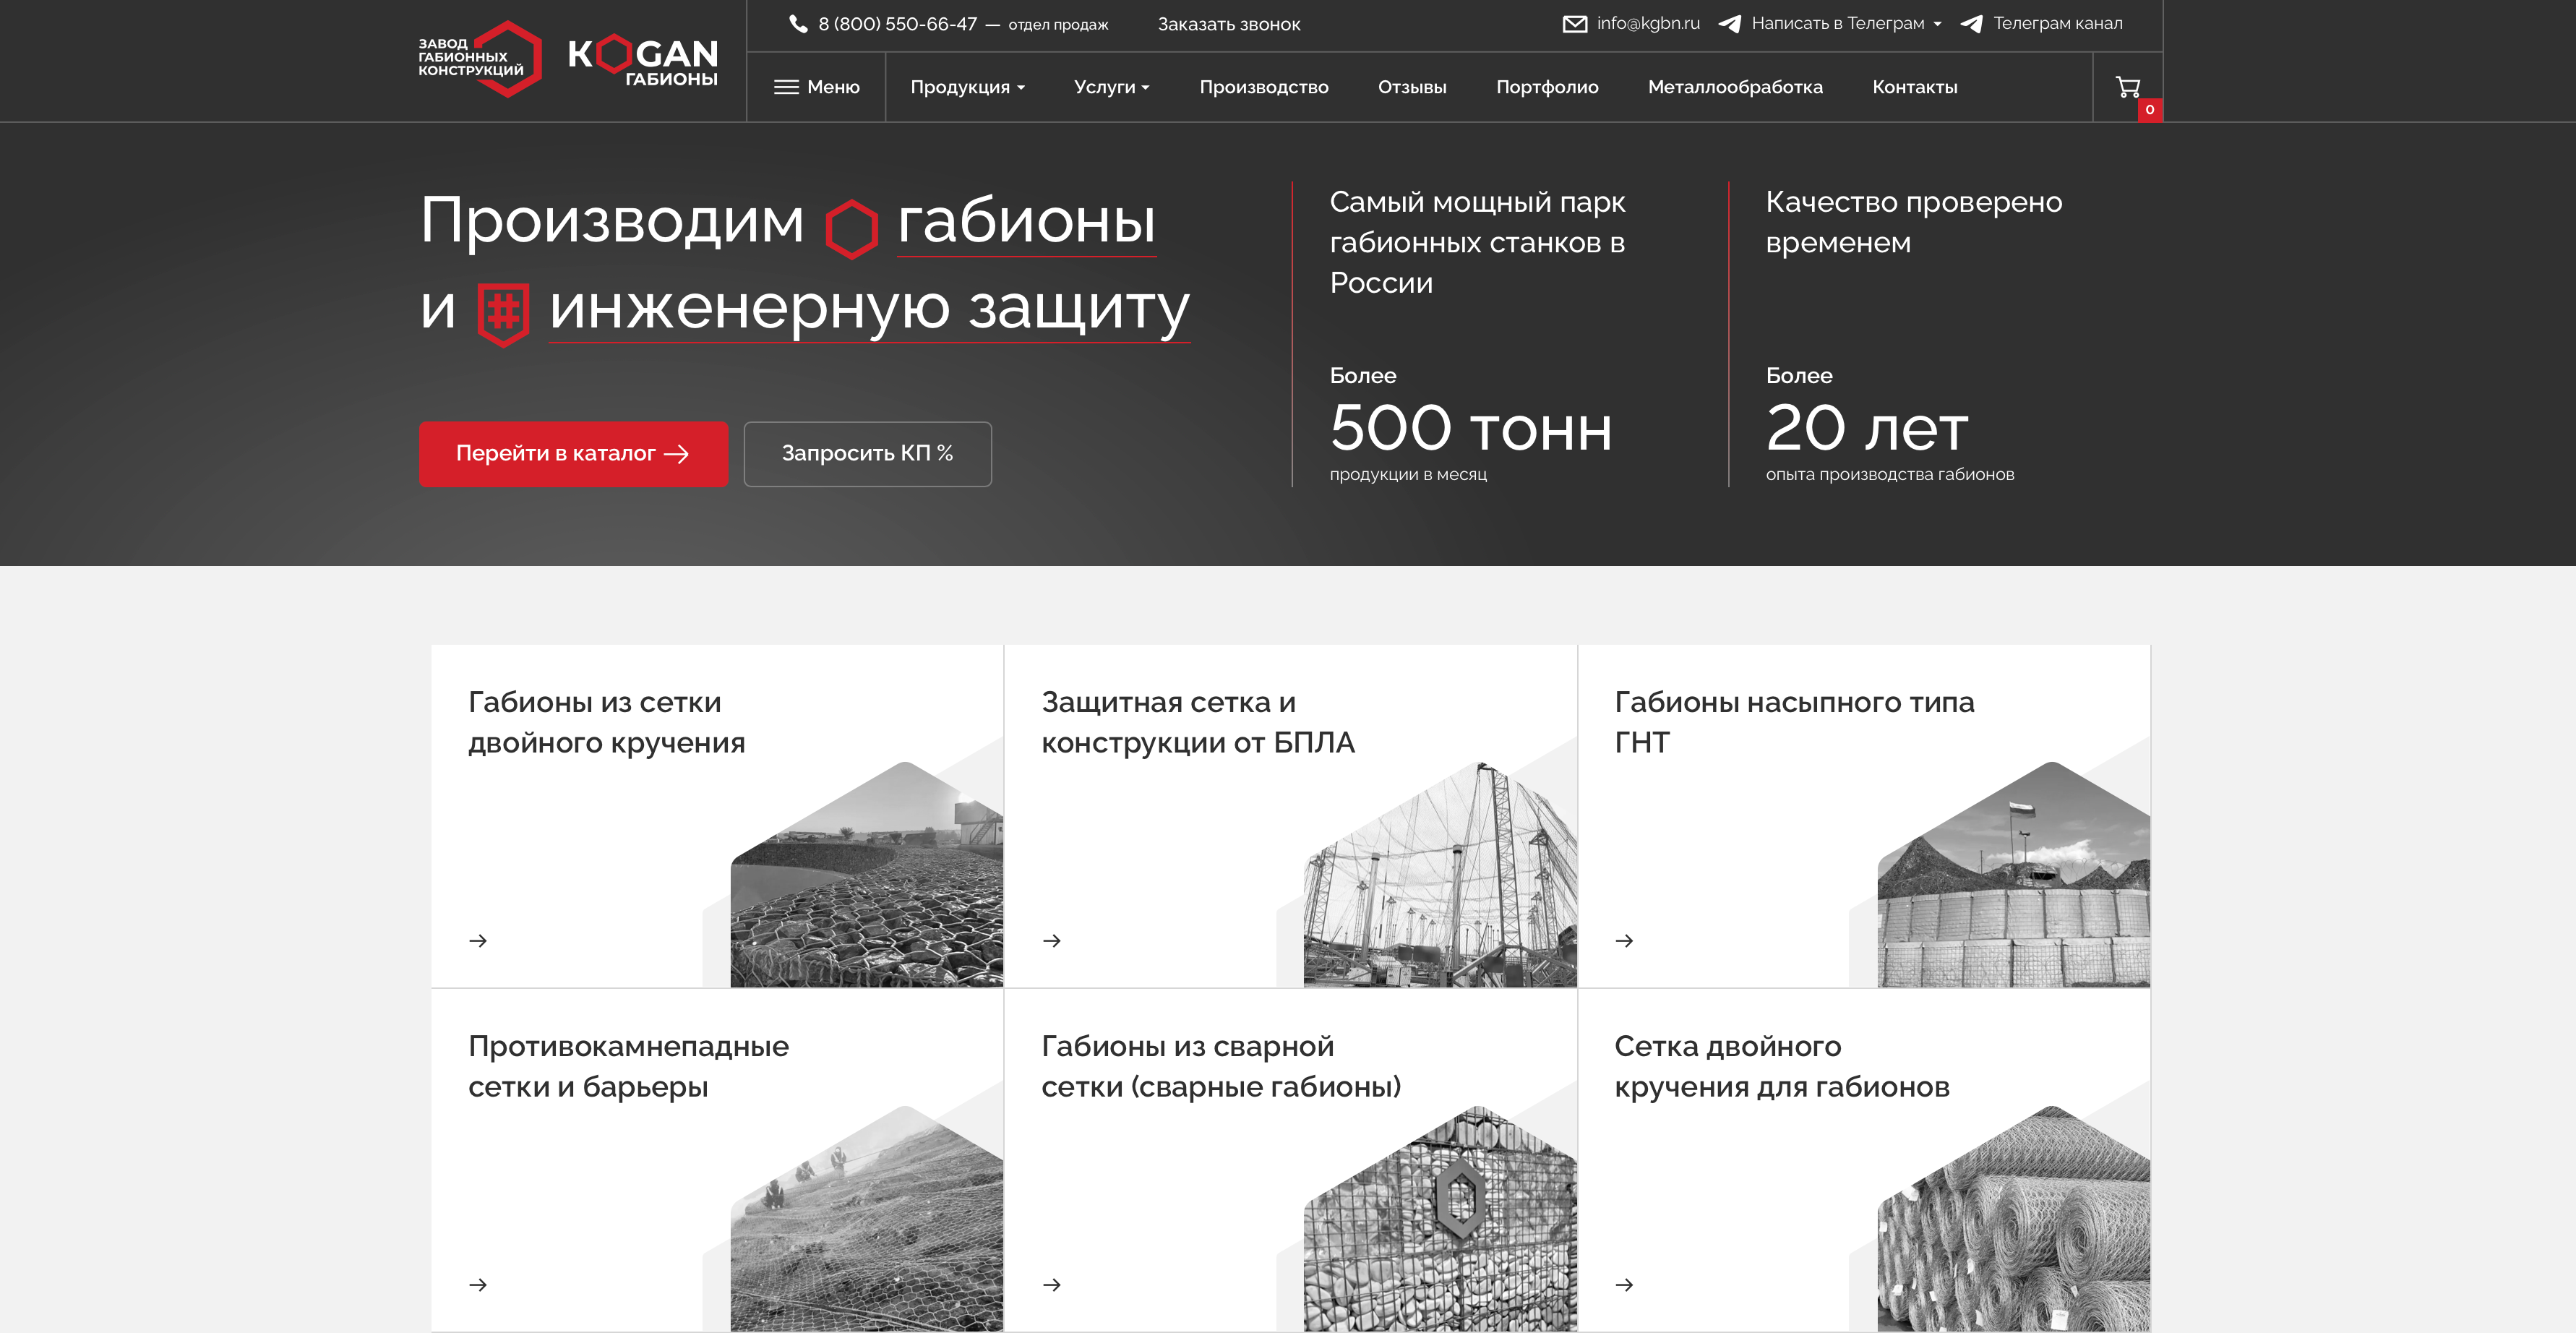Click the phone handset icon

(x=798, y=24)
